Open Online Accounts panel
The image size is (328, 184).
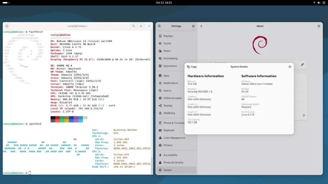172,98
